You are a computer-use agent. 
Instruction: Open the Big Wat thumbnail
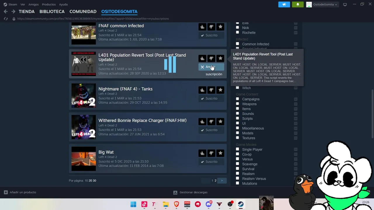point(84,159)
